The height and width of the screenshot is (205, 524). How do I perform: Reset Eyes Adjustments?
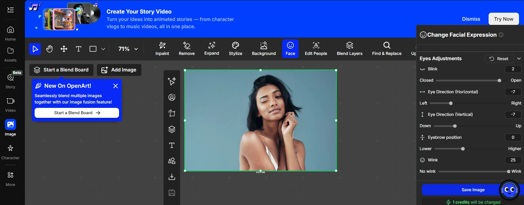pos(499,58)
